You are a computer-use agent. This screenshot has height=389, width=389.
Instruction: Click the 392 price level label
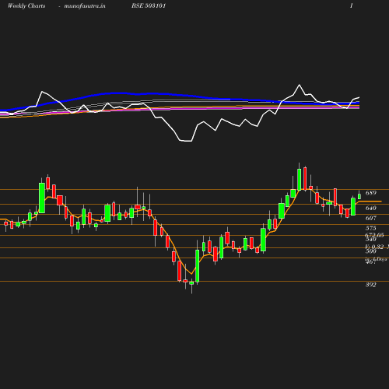pyautogui.click(x=370, y=285)
